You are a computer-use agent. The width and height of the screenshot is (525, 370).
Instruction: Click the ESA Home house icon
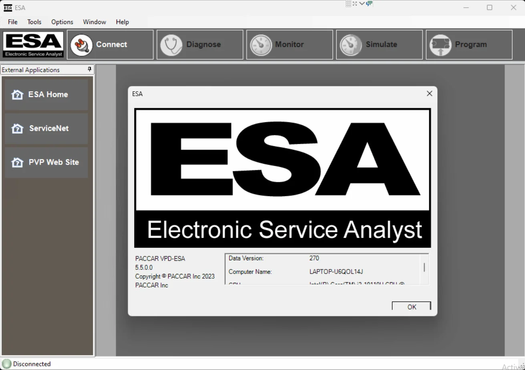17,95
